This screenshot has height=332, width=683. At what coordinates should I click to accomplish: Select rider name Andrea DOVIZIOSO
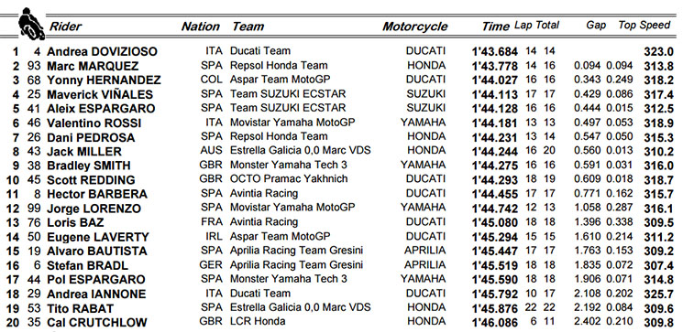click(102, 52)
